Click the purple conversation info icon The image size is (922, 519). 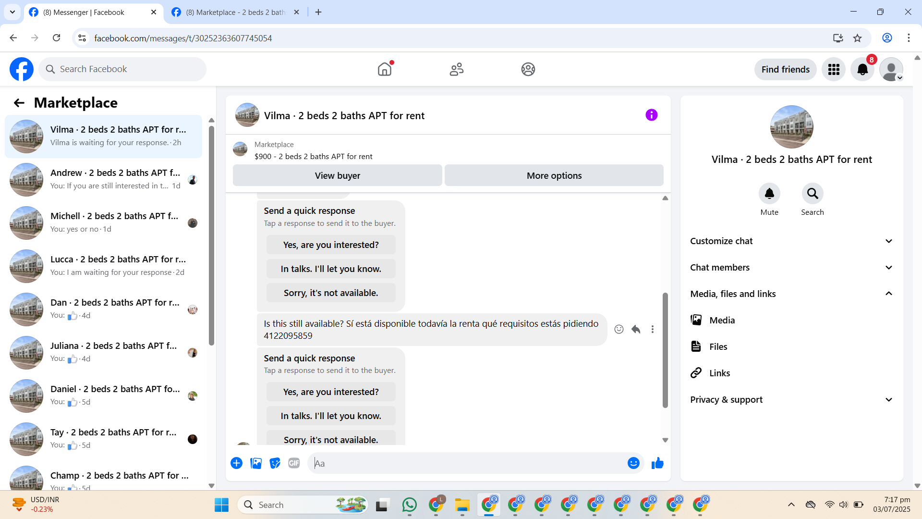coord(651,115)
